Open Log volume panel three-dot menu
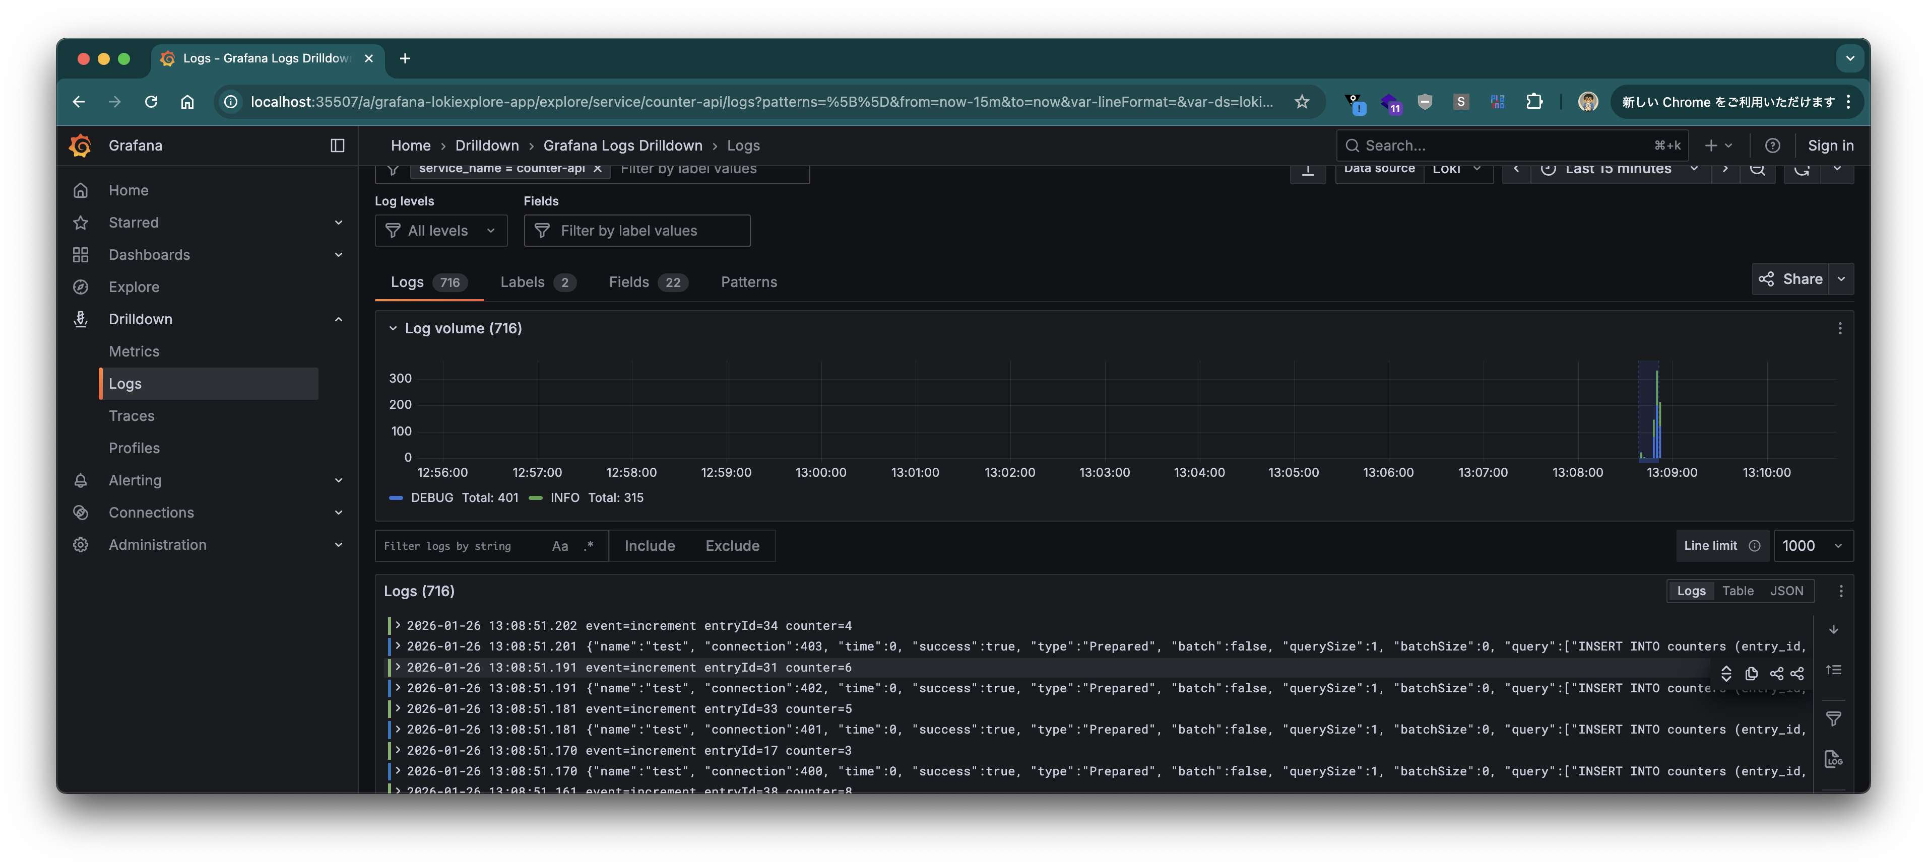The width and height of the screenshot is (1927, 868). (x=1839, y=328)
